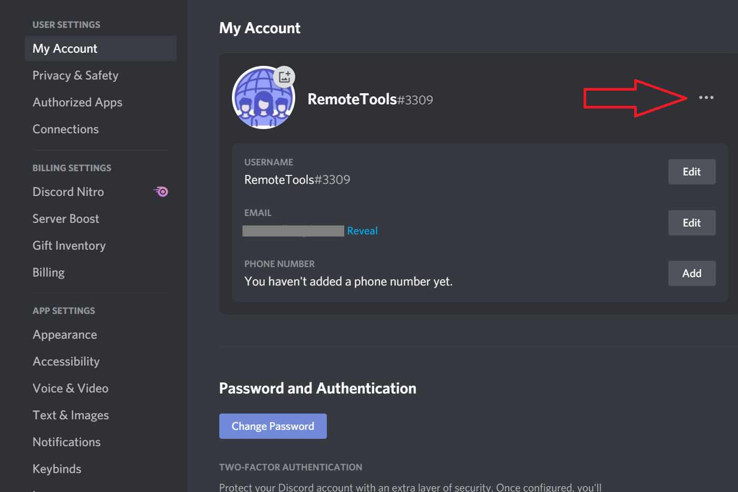The image size is (738, 492).
Task: Open the three-dot account options menu
Action: pyautogui.click(x=706, y=97)
